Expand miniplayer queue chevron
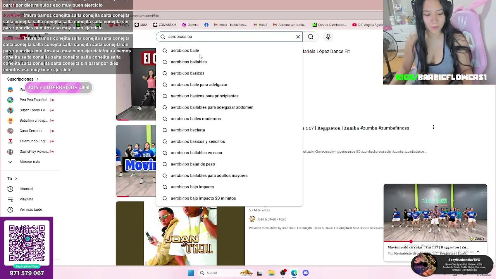Viewport: 496px width, 279px height. click(x=478, y=251)
